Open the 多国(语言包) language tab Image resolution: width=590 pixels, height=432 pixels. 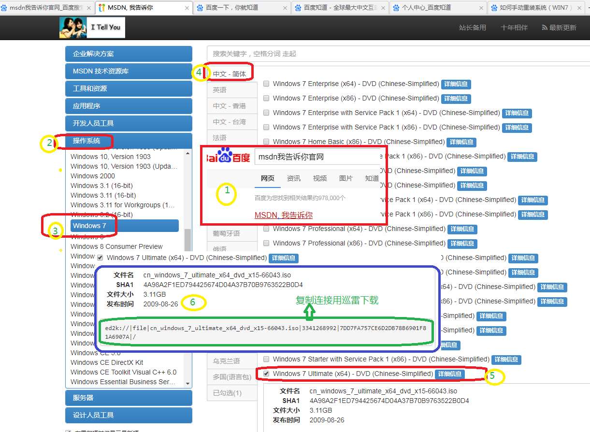(232, 377)
